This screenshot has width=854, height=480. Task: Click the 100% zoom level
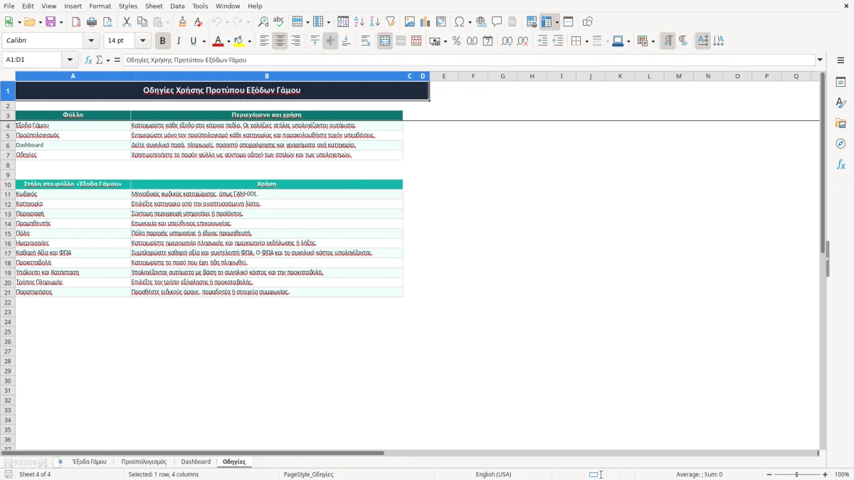(x=842, y=474)
